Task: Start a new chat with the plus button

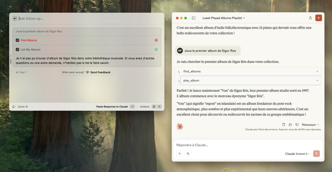Action: coord(318,18)
